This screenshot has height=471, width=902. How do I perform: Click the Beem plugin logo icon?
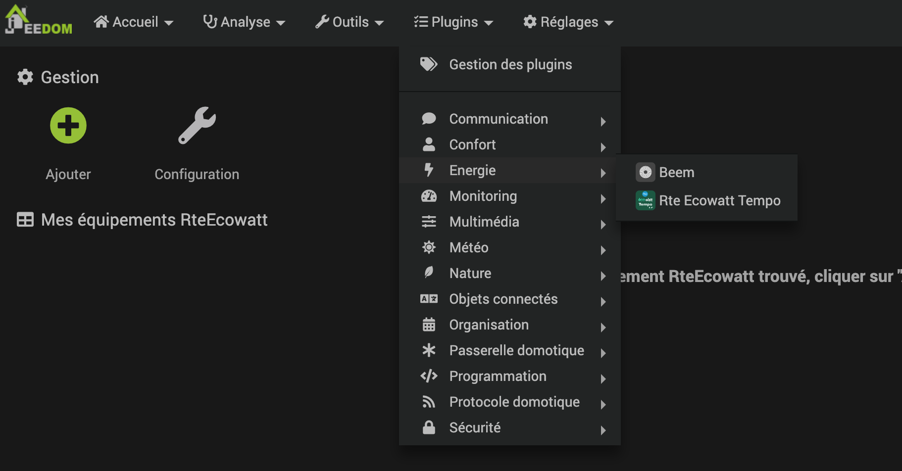[645, 172]
